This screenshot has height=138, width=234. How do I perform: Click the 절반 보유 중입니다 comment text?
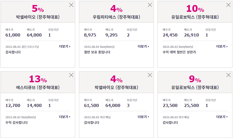pos(97,52)
